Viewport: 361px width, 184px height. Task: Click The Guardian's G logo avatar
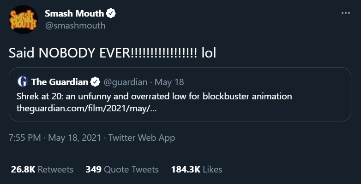(x=22, y=82)
